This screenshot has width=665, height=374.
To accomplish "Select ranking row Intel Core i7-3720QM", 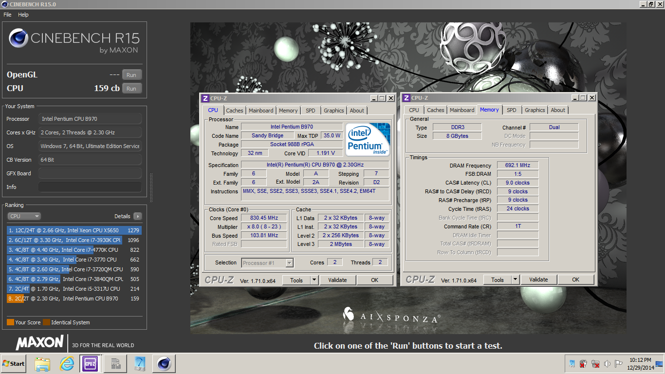I will tap(74, 269).
